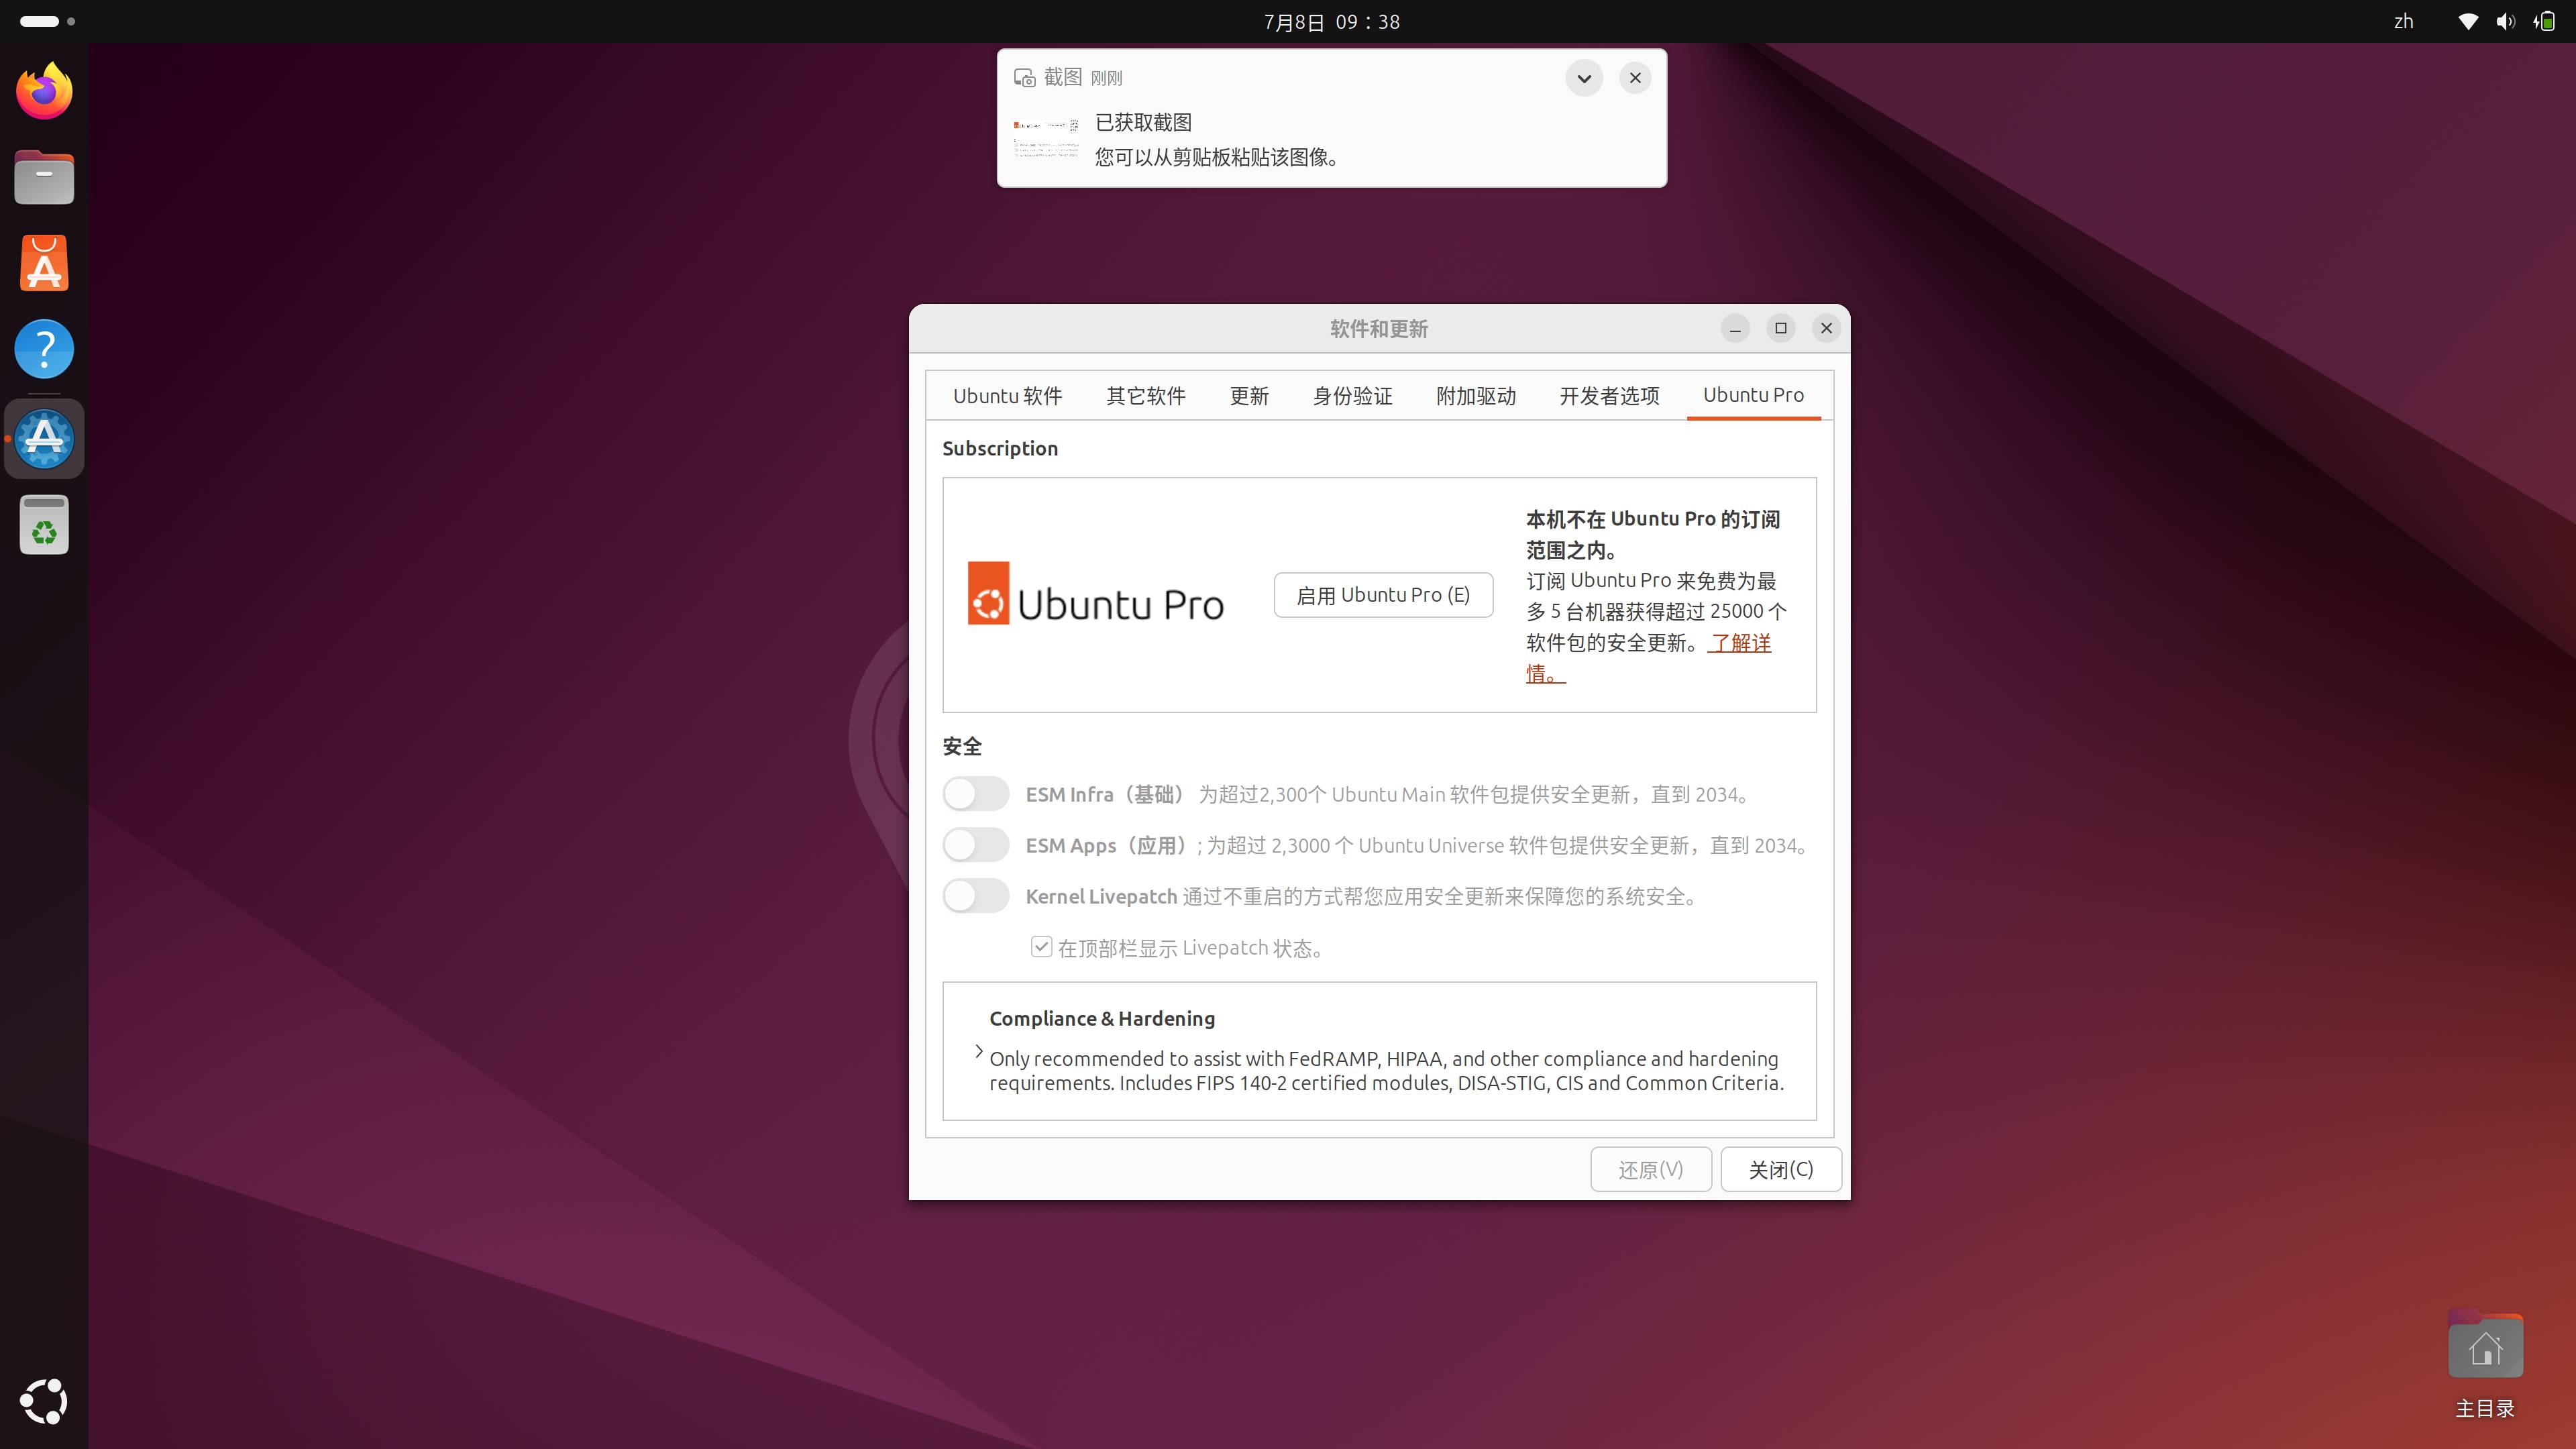Click the 软件和更新 title bar text
This screenshot has width=2576, height=1449.
coord(1379,329)
